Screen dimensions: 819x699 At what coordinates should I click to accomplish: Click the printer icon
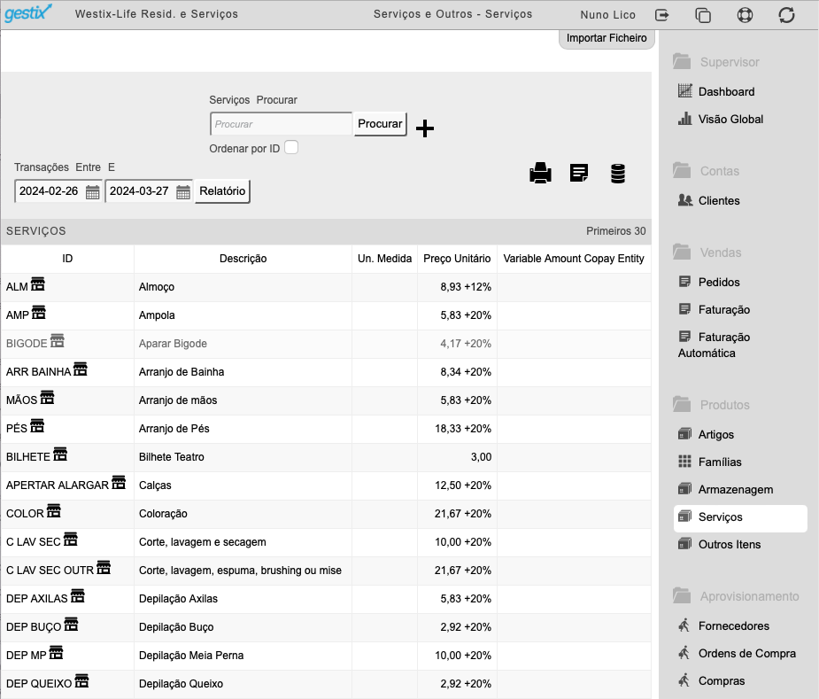click(540, 173)
